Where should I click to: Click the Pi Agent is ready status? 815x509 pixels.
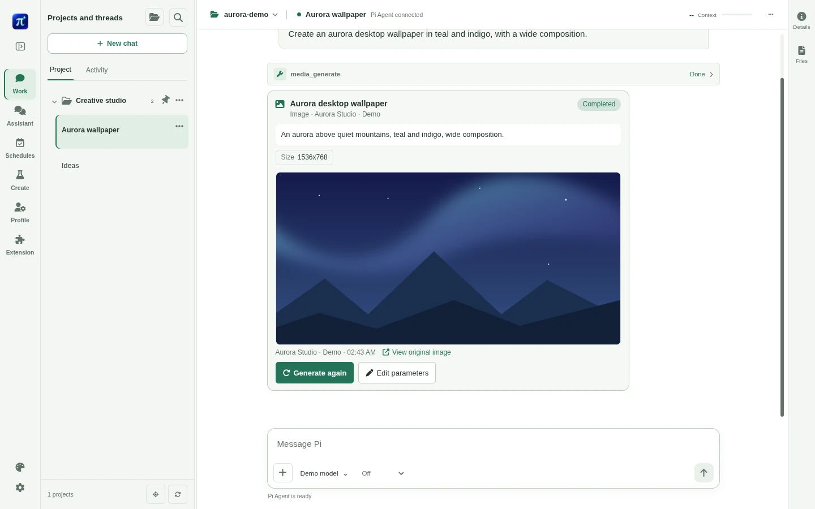pyautogui.click(x=290, y=496)
